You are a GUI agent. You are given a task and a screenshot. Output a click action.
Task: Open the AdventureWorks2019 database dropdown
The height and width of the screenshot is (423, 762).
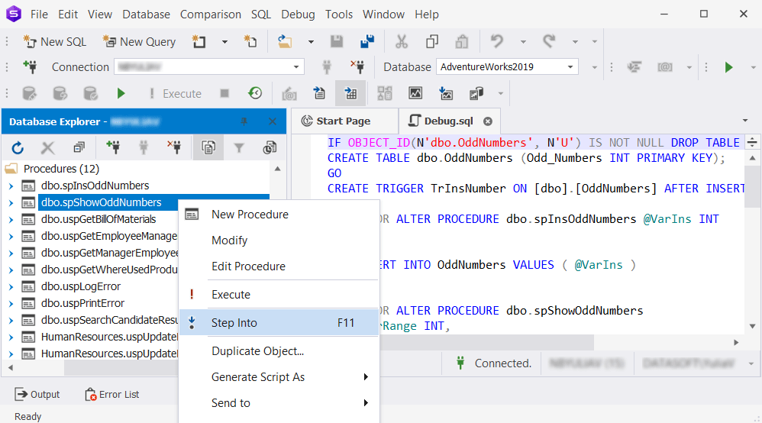[570, 67]
